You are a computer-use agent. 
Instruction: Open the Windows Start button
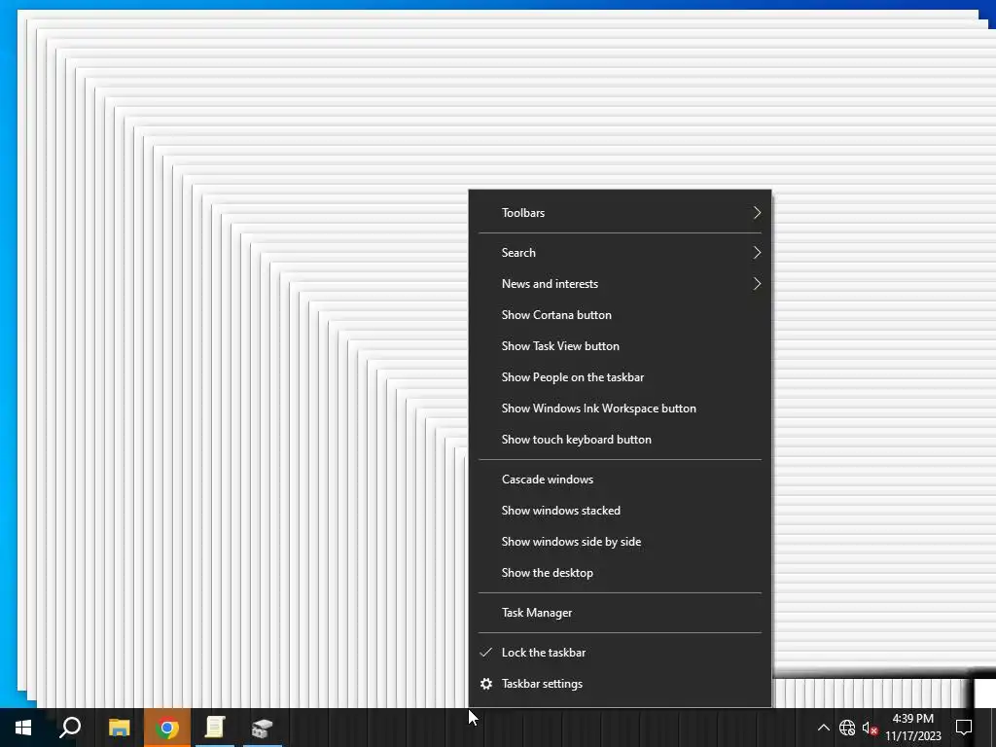pos(23,728)
